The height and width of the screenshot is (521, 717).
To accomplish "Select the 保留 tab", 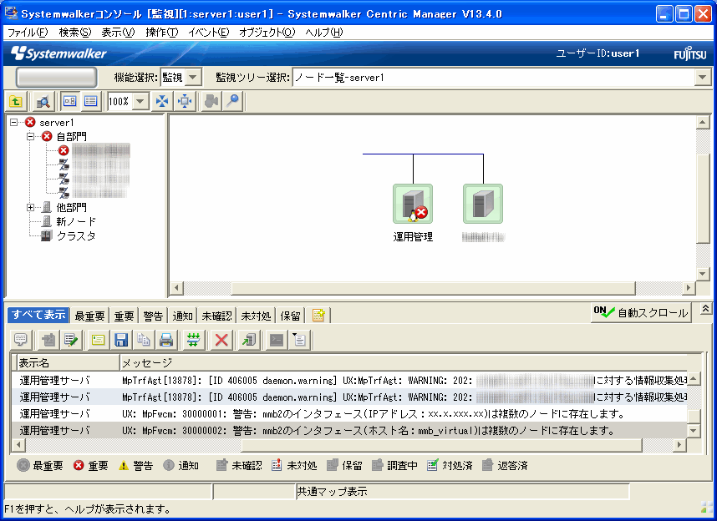I will [290, 316].
